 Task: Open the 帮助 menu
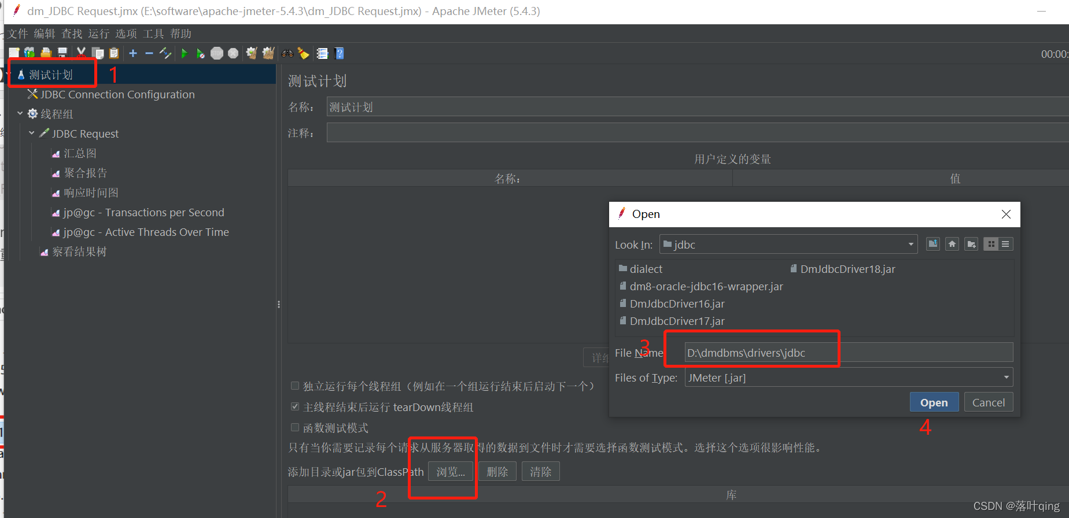(180, 34)
